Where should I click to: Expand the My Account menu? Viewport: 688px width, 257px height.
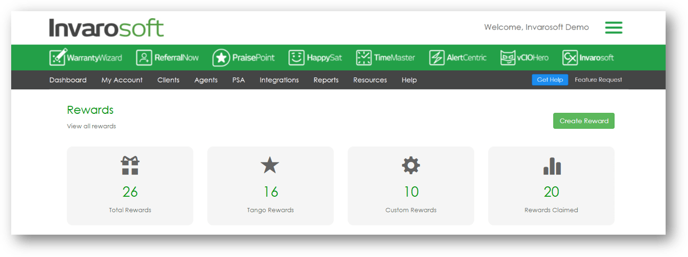point(122,80)
